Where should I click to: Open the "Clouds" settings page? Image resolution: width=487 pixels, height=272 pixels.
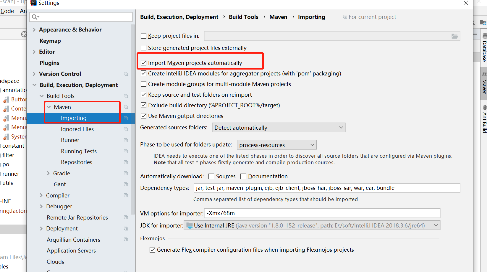tap(55, 262)
